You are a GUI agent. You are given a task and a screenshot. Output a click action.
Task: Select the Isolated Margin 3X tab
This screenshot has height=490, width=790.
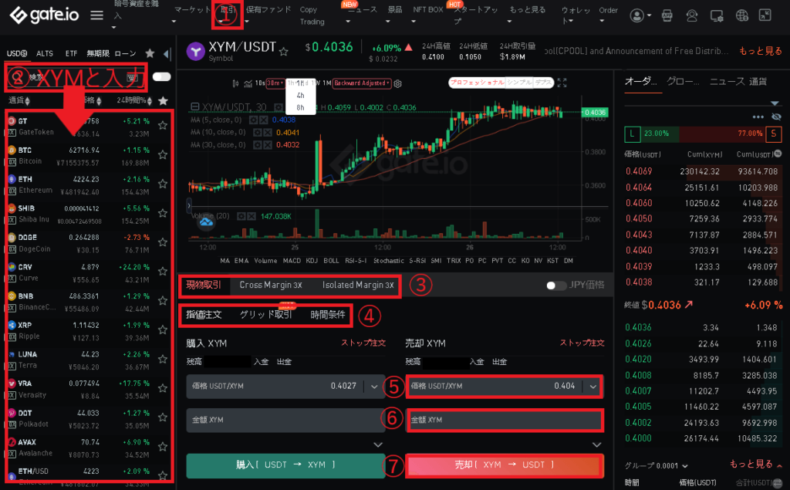pyautogui.click(x=358, y=285)
